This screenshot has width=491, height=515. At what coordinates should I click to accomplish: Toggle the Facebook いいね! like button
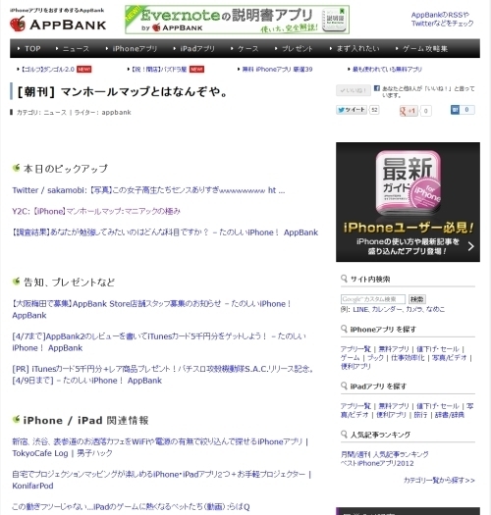pyautogui.click(x=354, y=90)
